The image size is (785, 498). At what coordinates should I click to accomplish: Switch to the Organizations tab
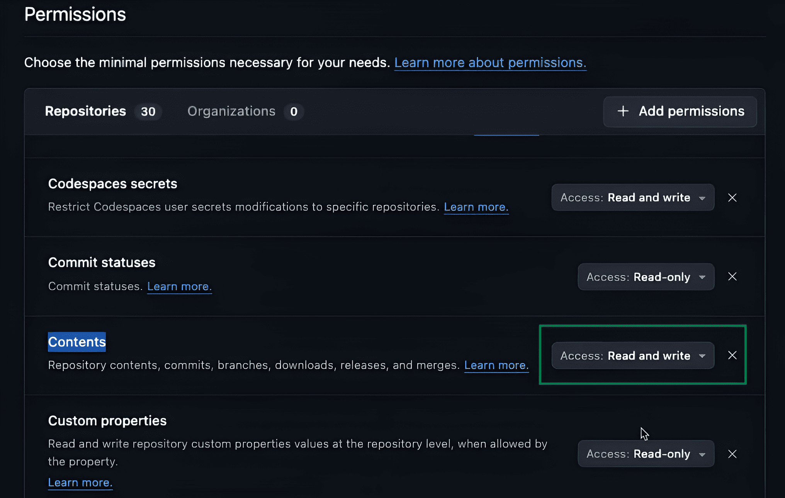[231, 112]
